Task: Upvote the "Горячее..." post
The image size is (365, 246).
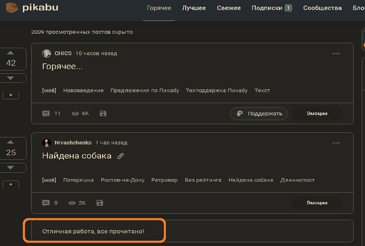Action: pyautogui.click(x=10, y=53)
